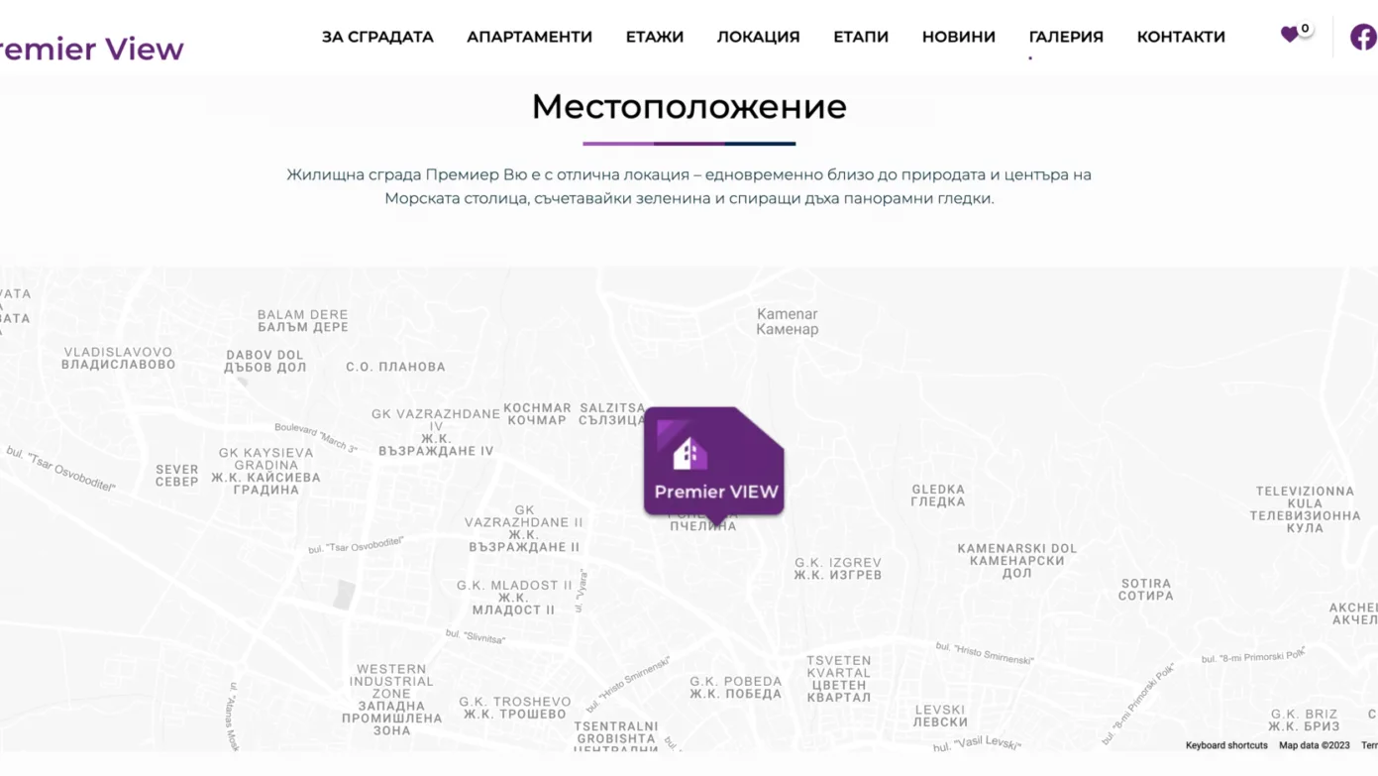Click the heart favorites icon
1378x776 pixels.
click(1289, 36)
